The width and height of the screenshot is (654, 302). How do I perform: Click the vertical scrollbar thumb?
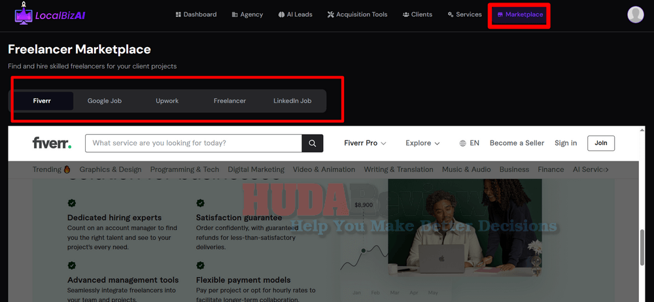pos(642,247)
